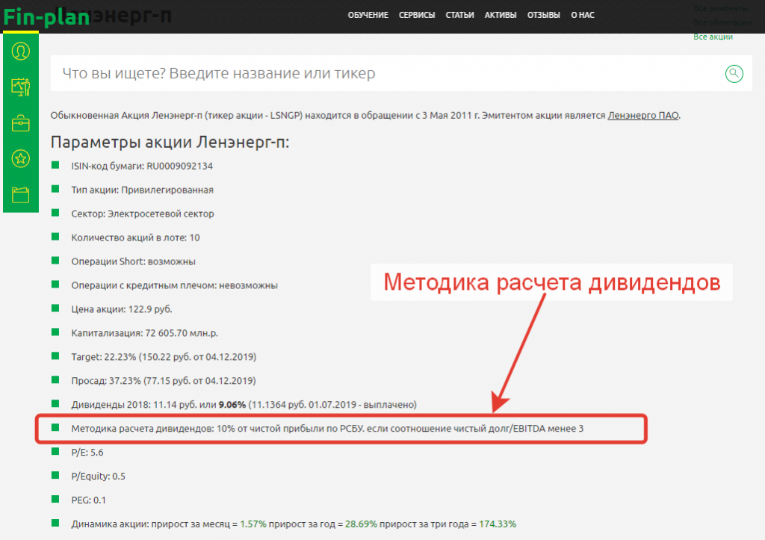The width and height of the screenshot is (765, 540).
Task: Click the presentation chart sidebar icon
Action: click(x=21, y=87)
